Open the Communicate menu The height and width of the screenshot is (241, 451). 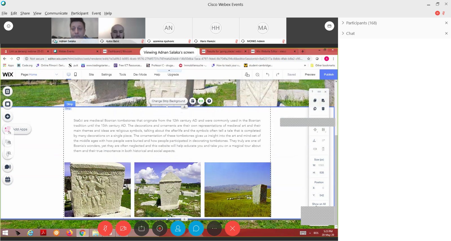(56, 13)
